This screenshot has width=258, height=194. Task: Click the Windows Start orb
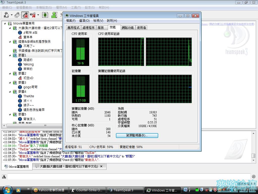coord(7,190)
